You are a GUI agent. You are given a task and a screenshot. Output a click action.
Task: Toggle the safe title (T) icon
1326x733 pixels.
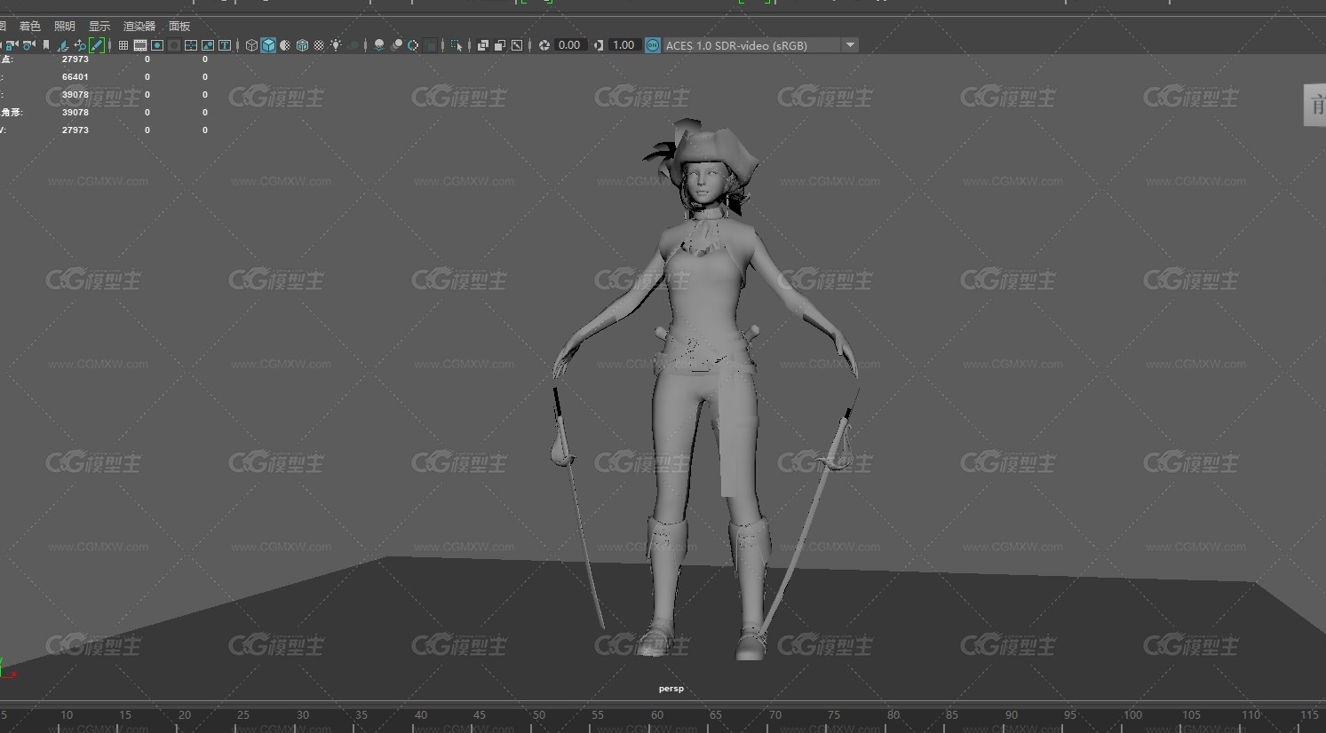coord(225,45)
